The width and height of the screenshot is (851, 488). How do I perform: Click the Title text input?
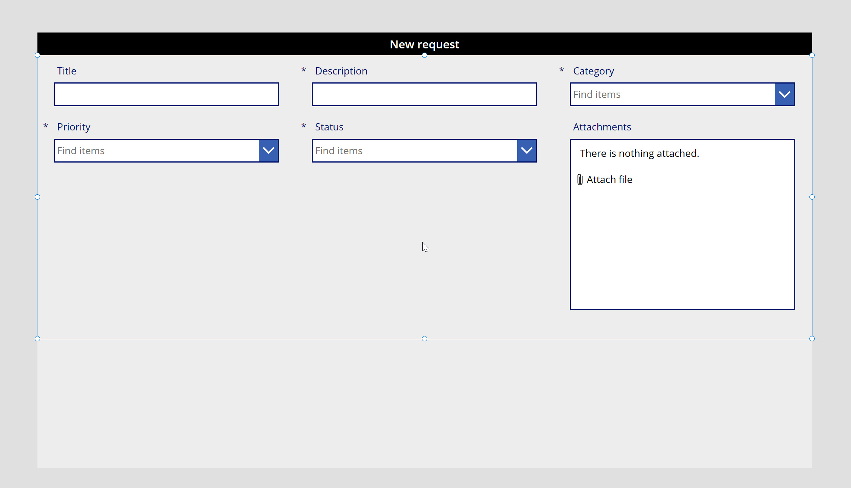point(166,95)
